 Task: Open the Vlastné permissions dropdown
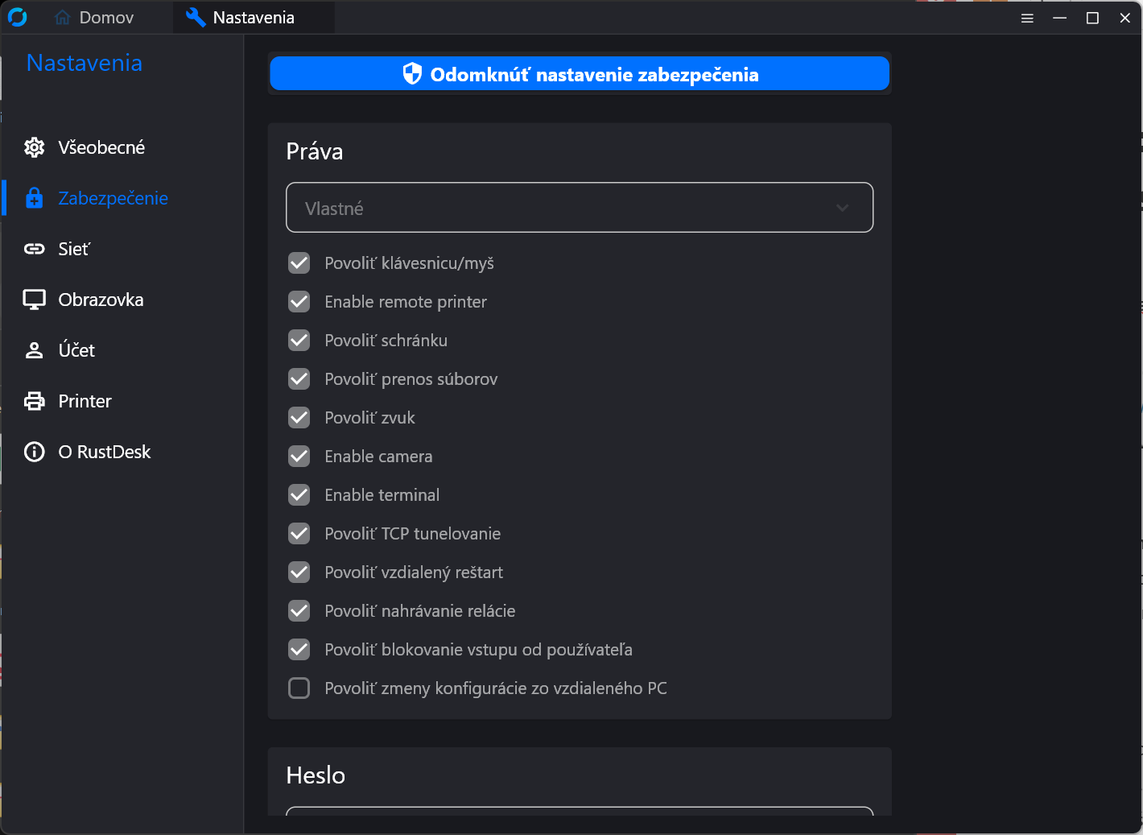(579, 208)
